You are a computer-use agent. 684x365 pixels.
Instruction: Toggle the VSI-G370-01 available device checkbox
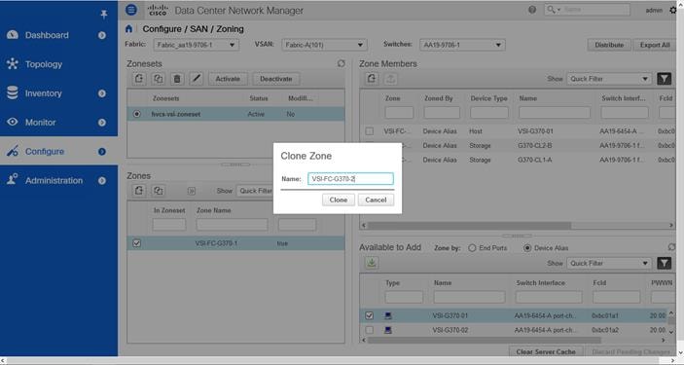pyautogui.click(x=370, y=315)
